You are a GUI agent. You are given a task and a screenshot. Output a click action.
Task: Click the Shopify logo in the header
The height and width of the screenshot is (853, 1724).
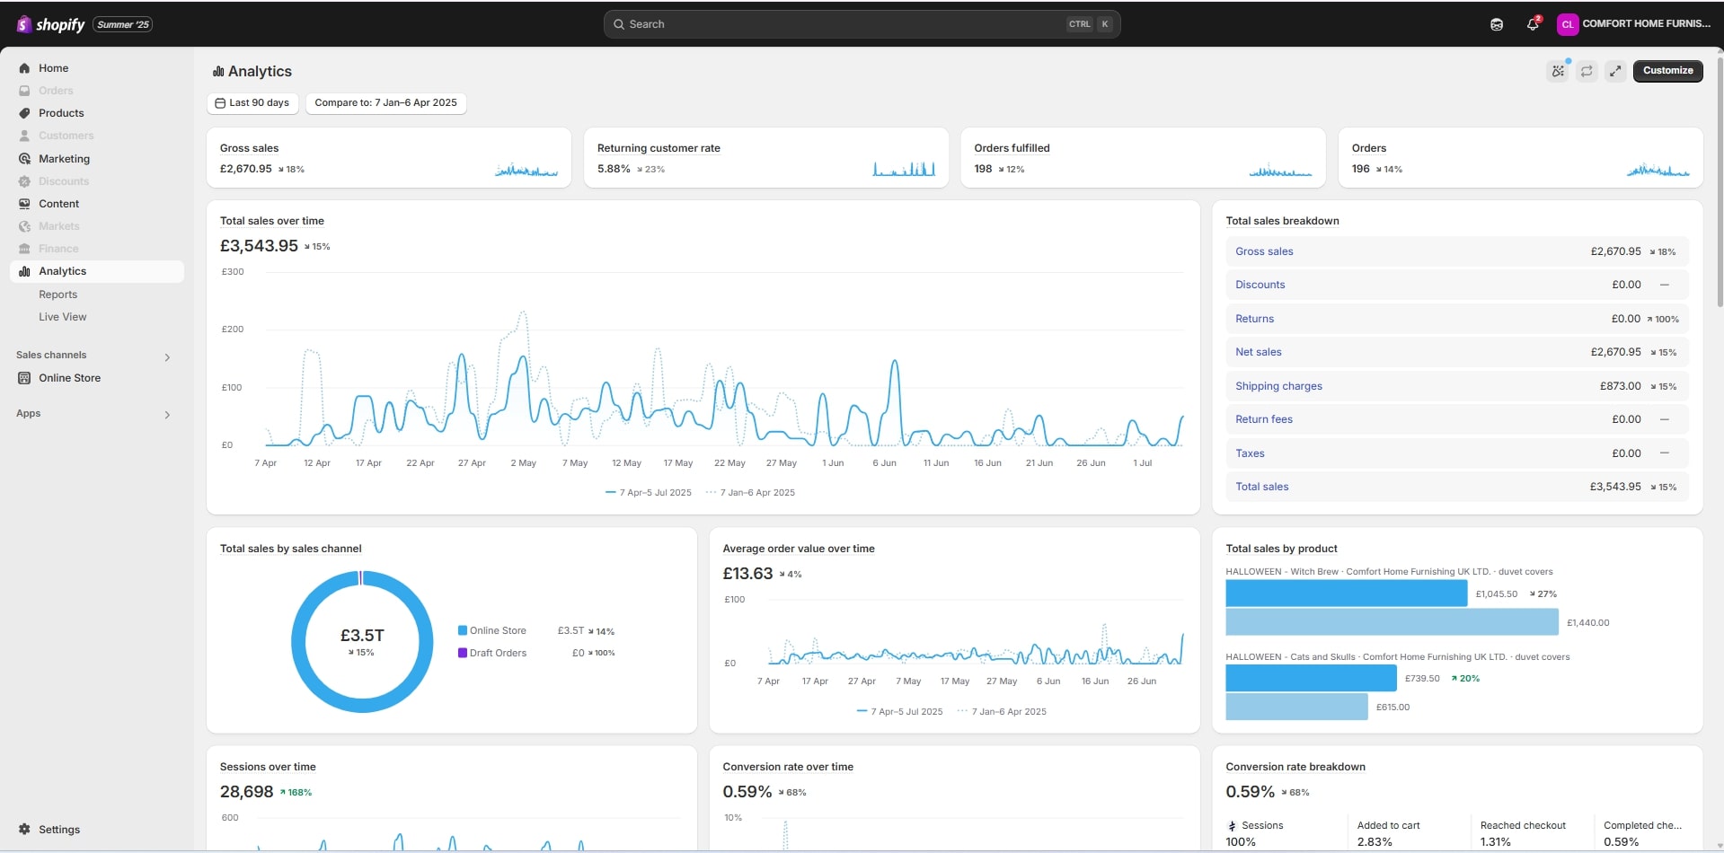pos(50,24)
